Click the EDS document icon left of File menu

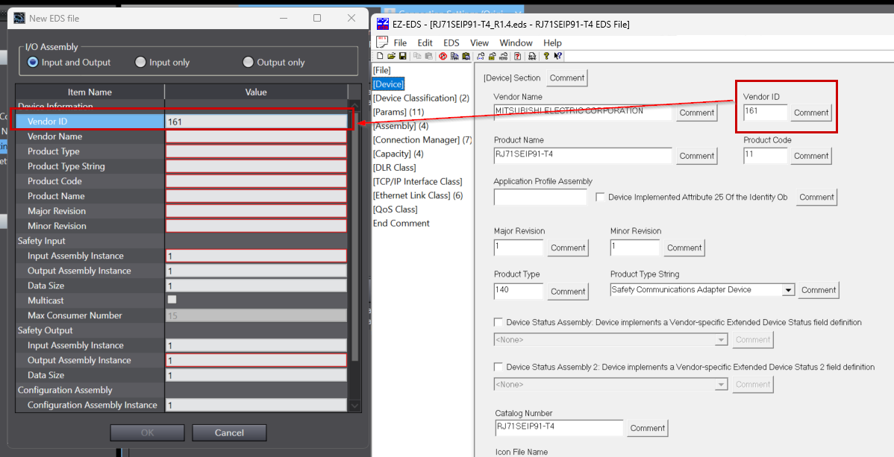[381, 42]
